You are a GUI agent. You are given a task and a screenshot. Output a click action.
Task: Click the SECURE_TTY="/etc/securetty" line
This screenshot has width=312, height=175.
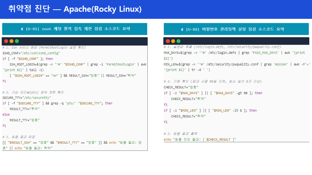[x=27, y=98]
